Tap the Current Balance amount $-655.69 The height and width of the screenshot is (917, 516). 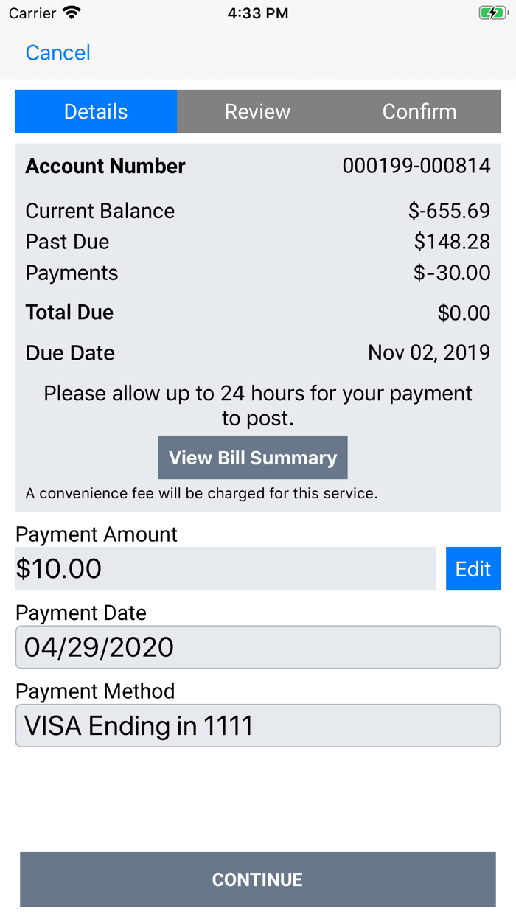449,211
